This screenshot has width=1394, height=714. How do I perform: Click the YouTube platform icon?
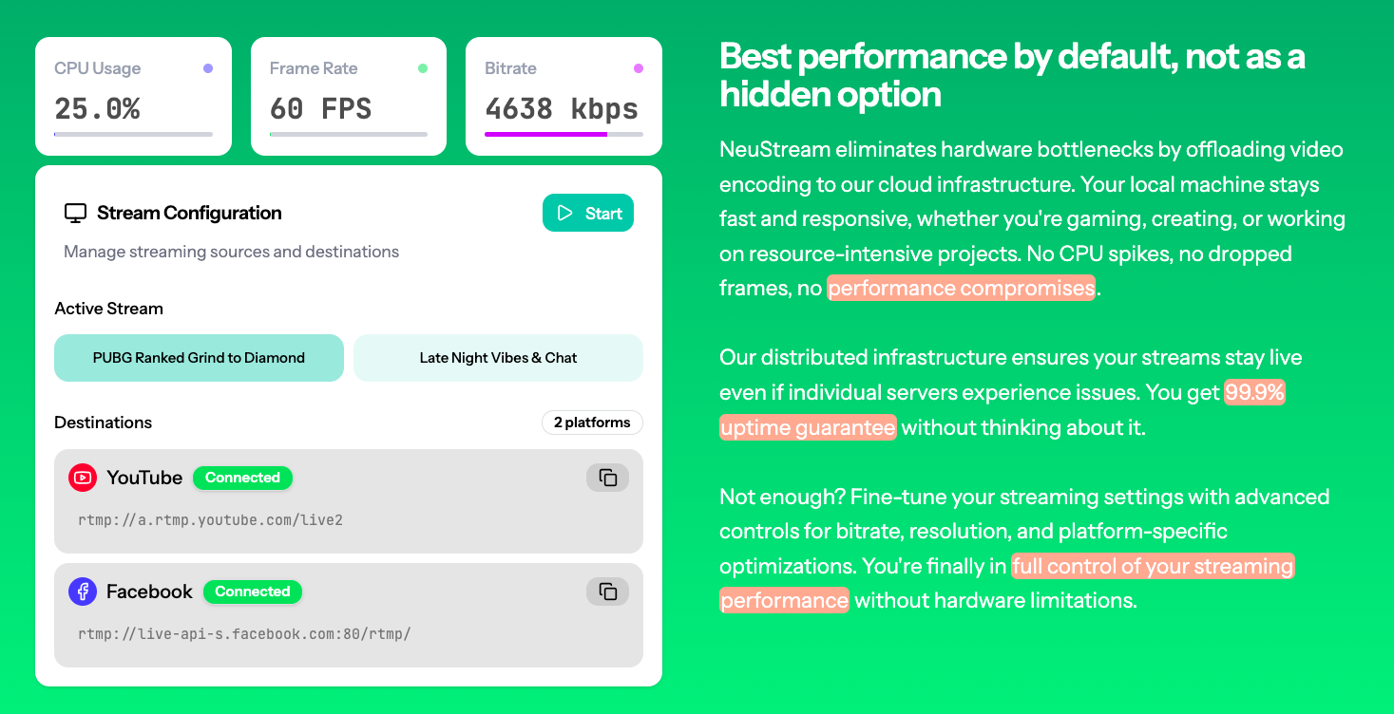pos(84,478)
